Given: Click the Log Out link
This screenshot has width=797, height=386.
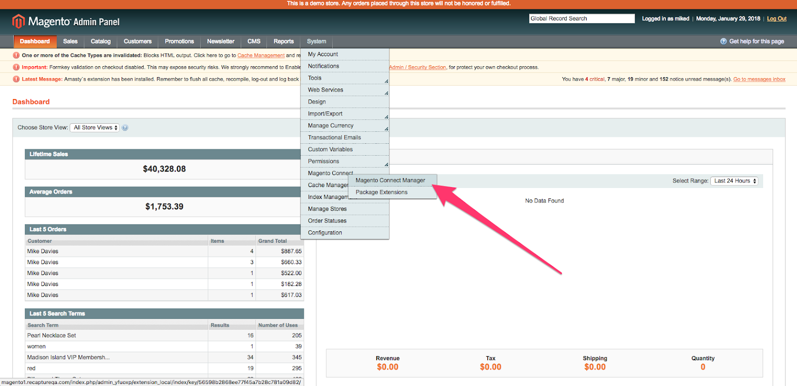Looking at the screenshot, I should (x=777, y=19).
